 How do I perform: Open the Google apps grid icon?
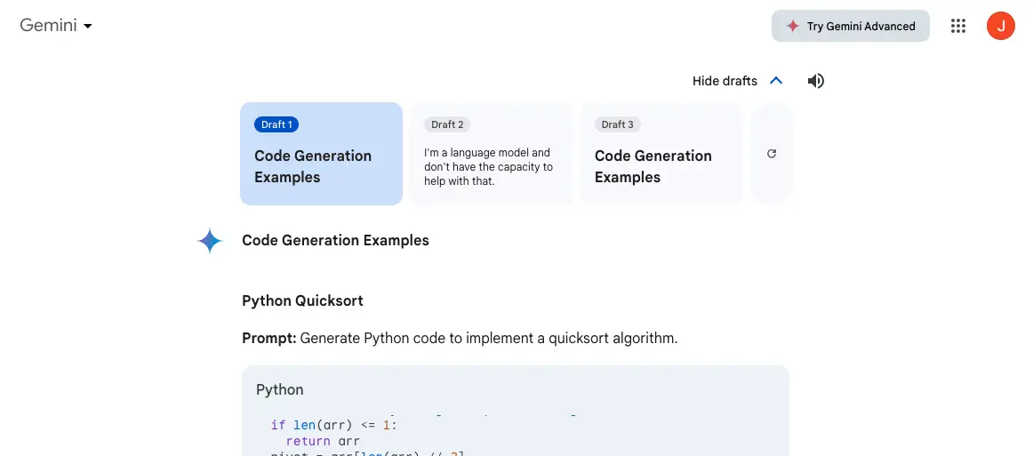[957, 26]
